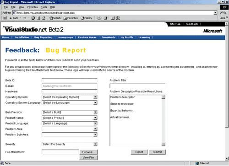Open the Favorites menu

click(x=33, y=7)
